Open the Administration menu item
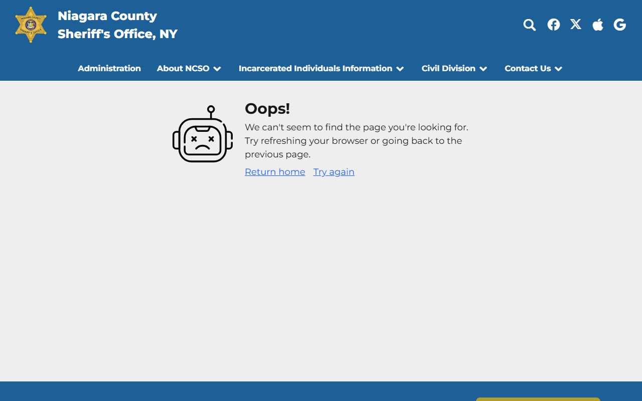Screen dimensions: 642x401 pos(109,68)
